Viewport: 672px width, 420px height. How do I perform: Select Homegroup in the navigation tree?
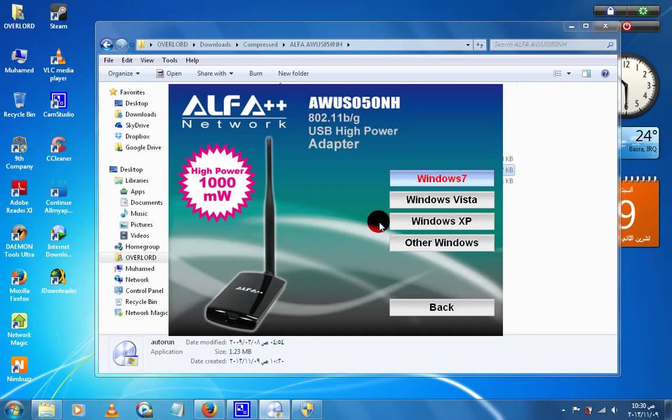(137, 246)
